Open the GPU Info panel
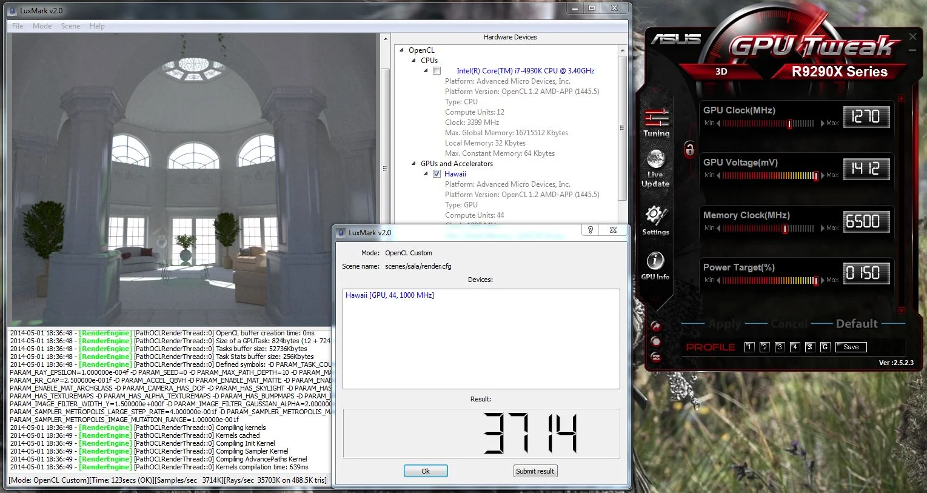Image resolution: width=927 pixels, height=493 pixels. pos(655,266)
